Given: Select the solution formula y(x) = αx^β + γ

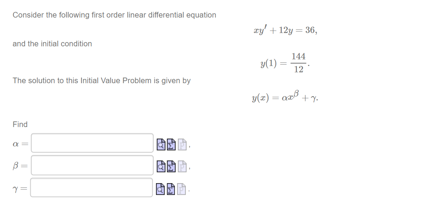Looking at the screenshot, I should coord(285,97).
